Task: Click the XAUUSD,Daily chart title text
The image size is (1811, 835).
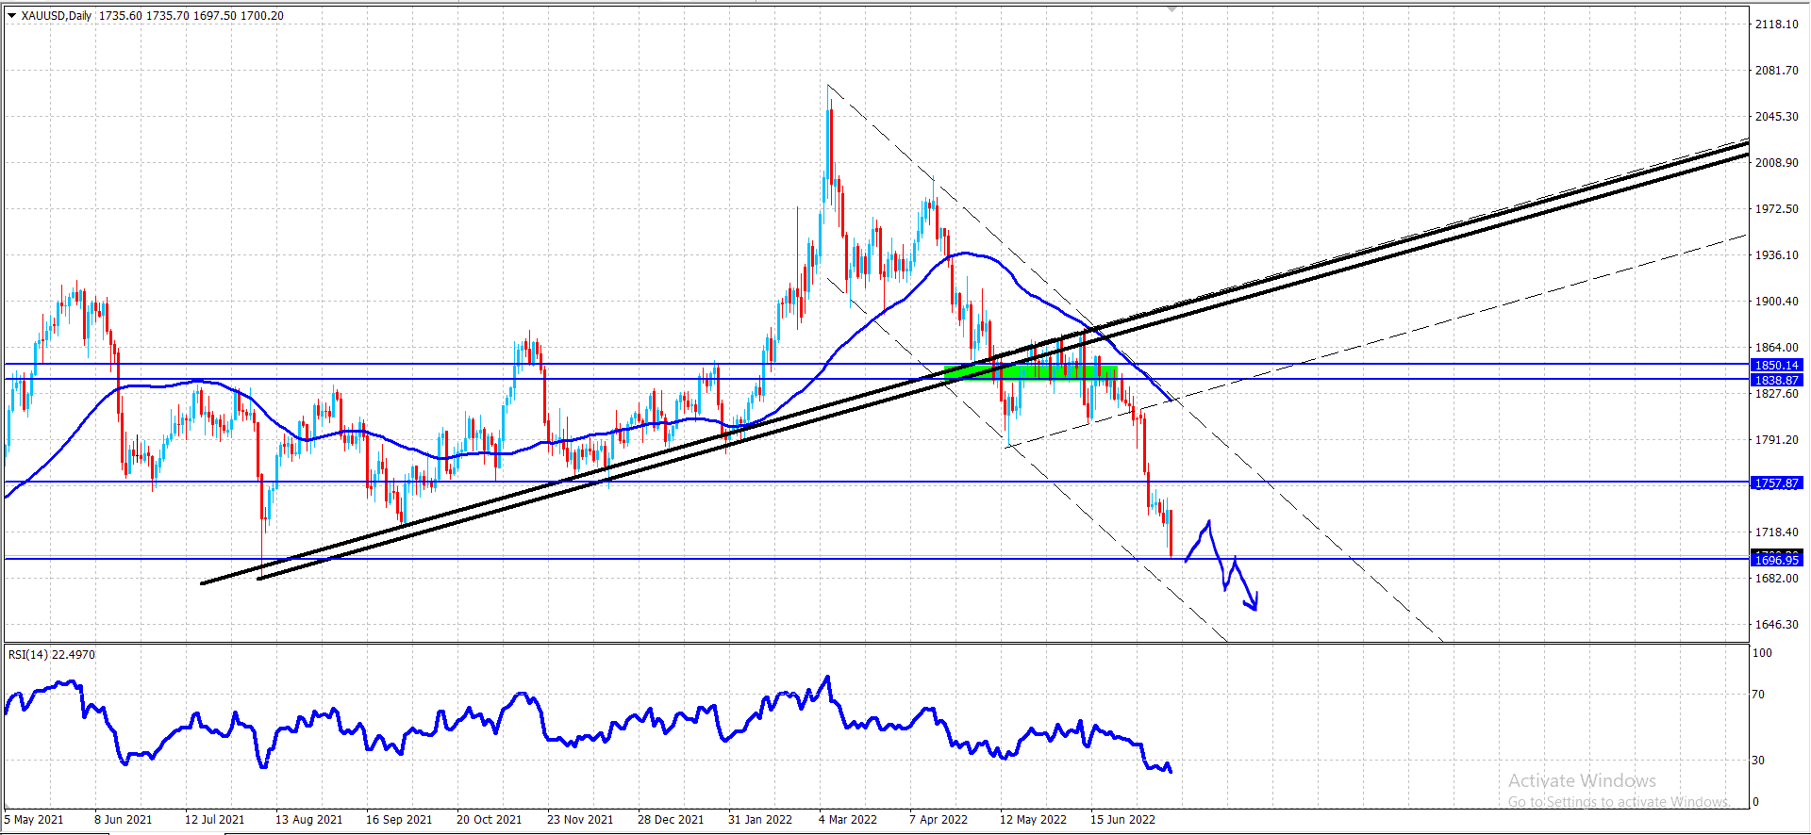Action: click(57, 15)
